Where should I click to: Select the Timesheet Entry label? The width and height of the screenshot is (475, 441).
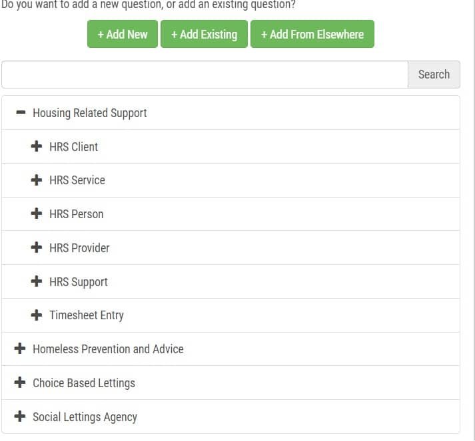tap(87, 315)
